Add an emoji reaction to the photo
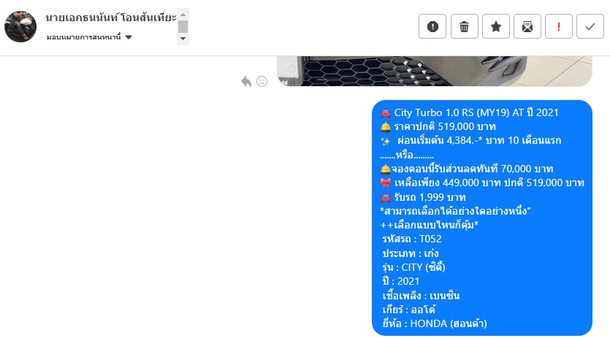 coord(262,81)
